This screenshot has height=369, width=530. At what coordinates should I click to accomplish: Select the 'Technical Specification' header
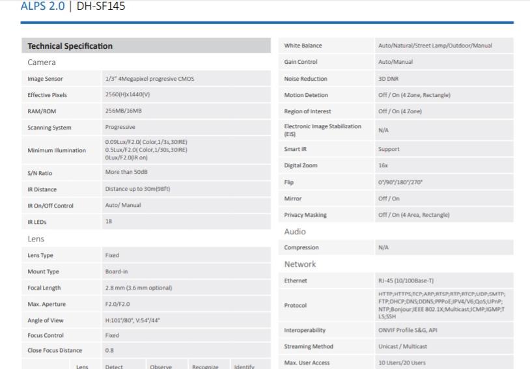tap(70, 46)
